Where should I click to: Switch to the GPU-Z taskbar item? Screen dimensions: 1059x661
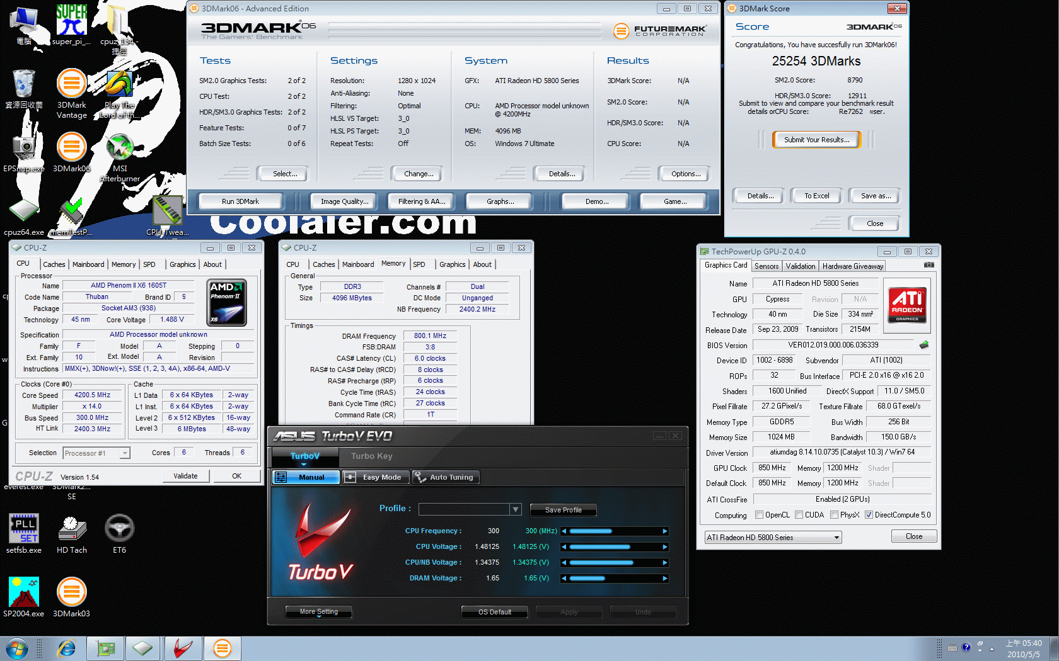105,648
